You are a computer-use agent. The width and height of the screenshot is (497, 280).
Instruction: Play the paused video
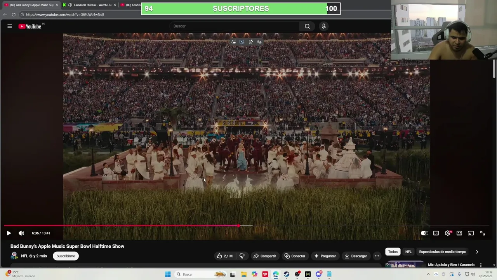click(x=9, y=233)
